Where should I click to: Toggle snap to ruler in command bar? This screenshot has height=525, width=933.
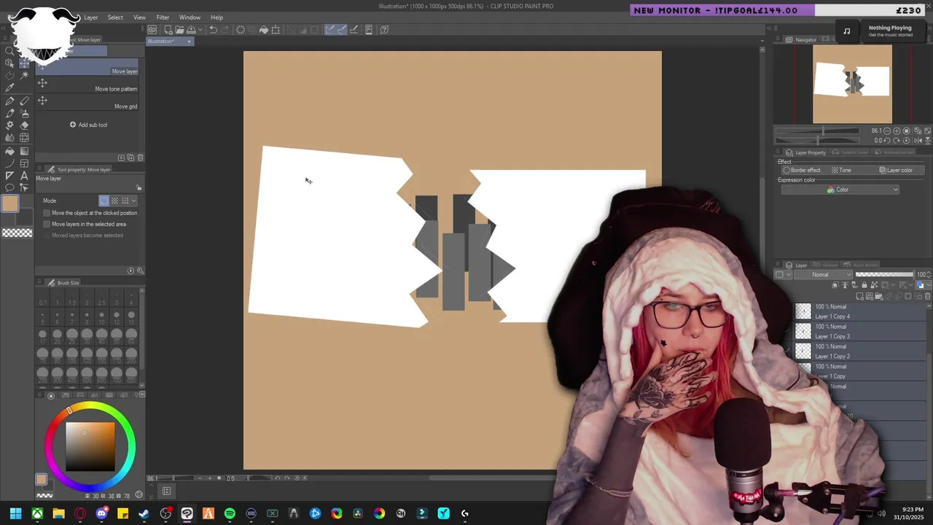click(x=330, y=30)
